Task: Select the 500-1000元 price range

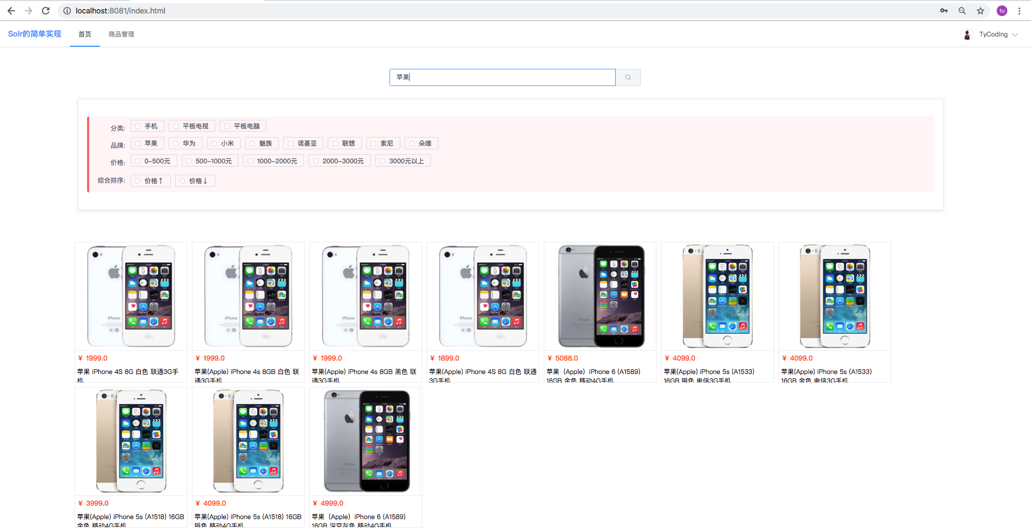Action: (x=210, y=161)
